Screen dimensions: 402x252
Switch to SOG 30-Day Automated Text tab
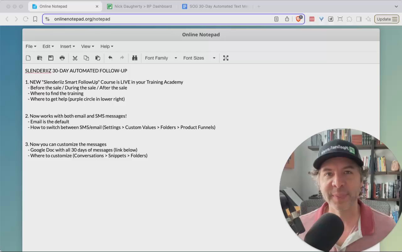click(215, 6)
